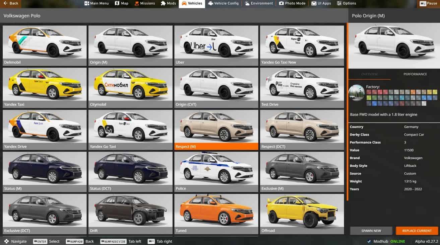Open the Mods puzzle-piece menu
Screen dimensions: 440x245
click(168, 3)
